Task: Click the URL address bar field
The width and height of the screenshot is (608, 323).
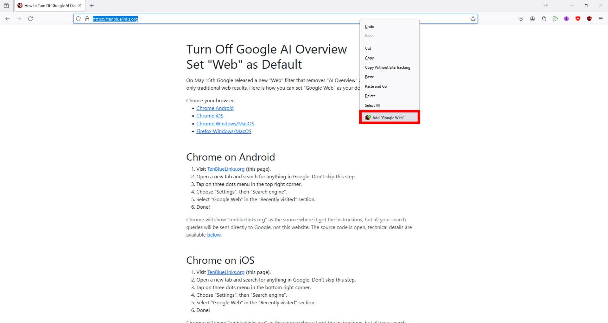Action: point(275,19)
